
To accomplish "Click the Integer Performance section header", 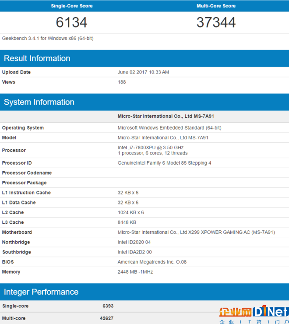I will pyautogui.click(x=144, y=292).
